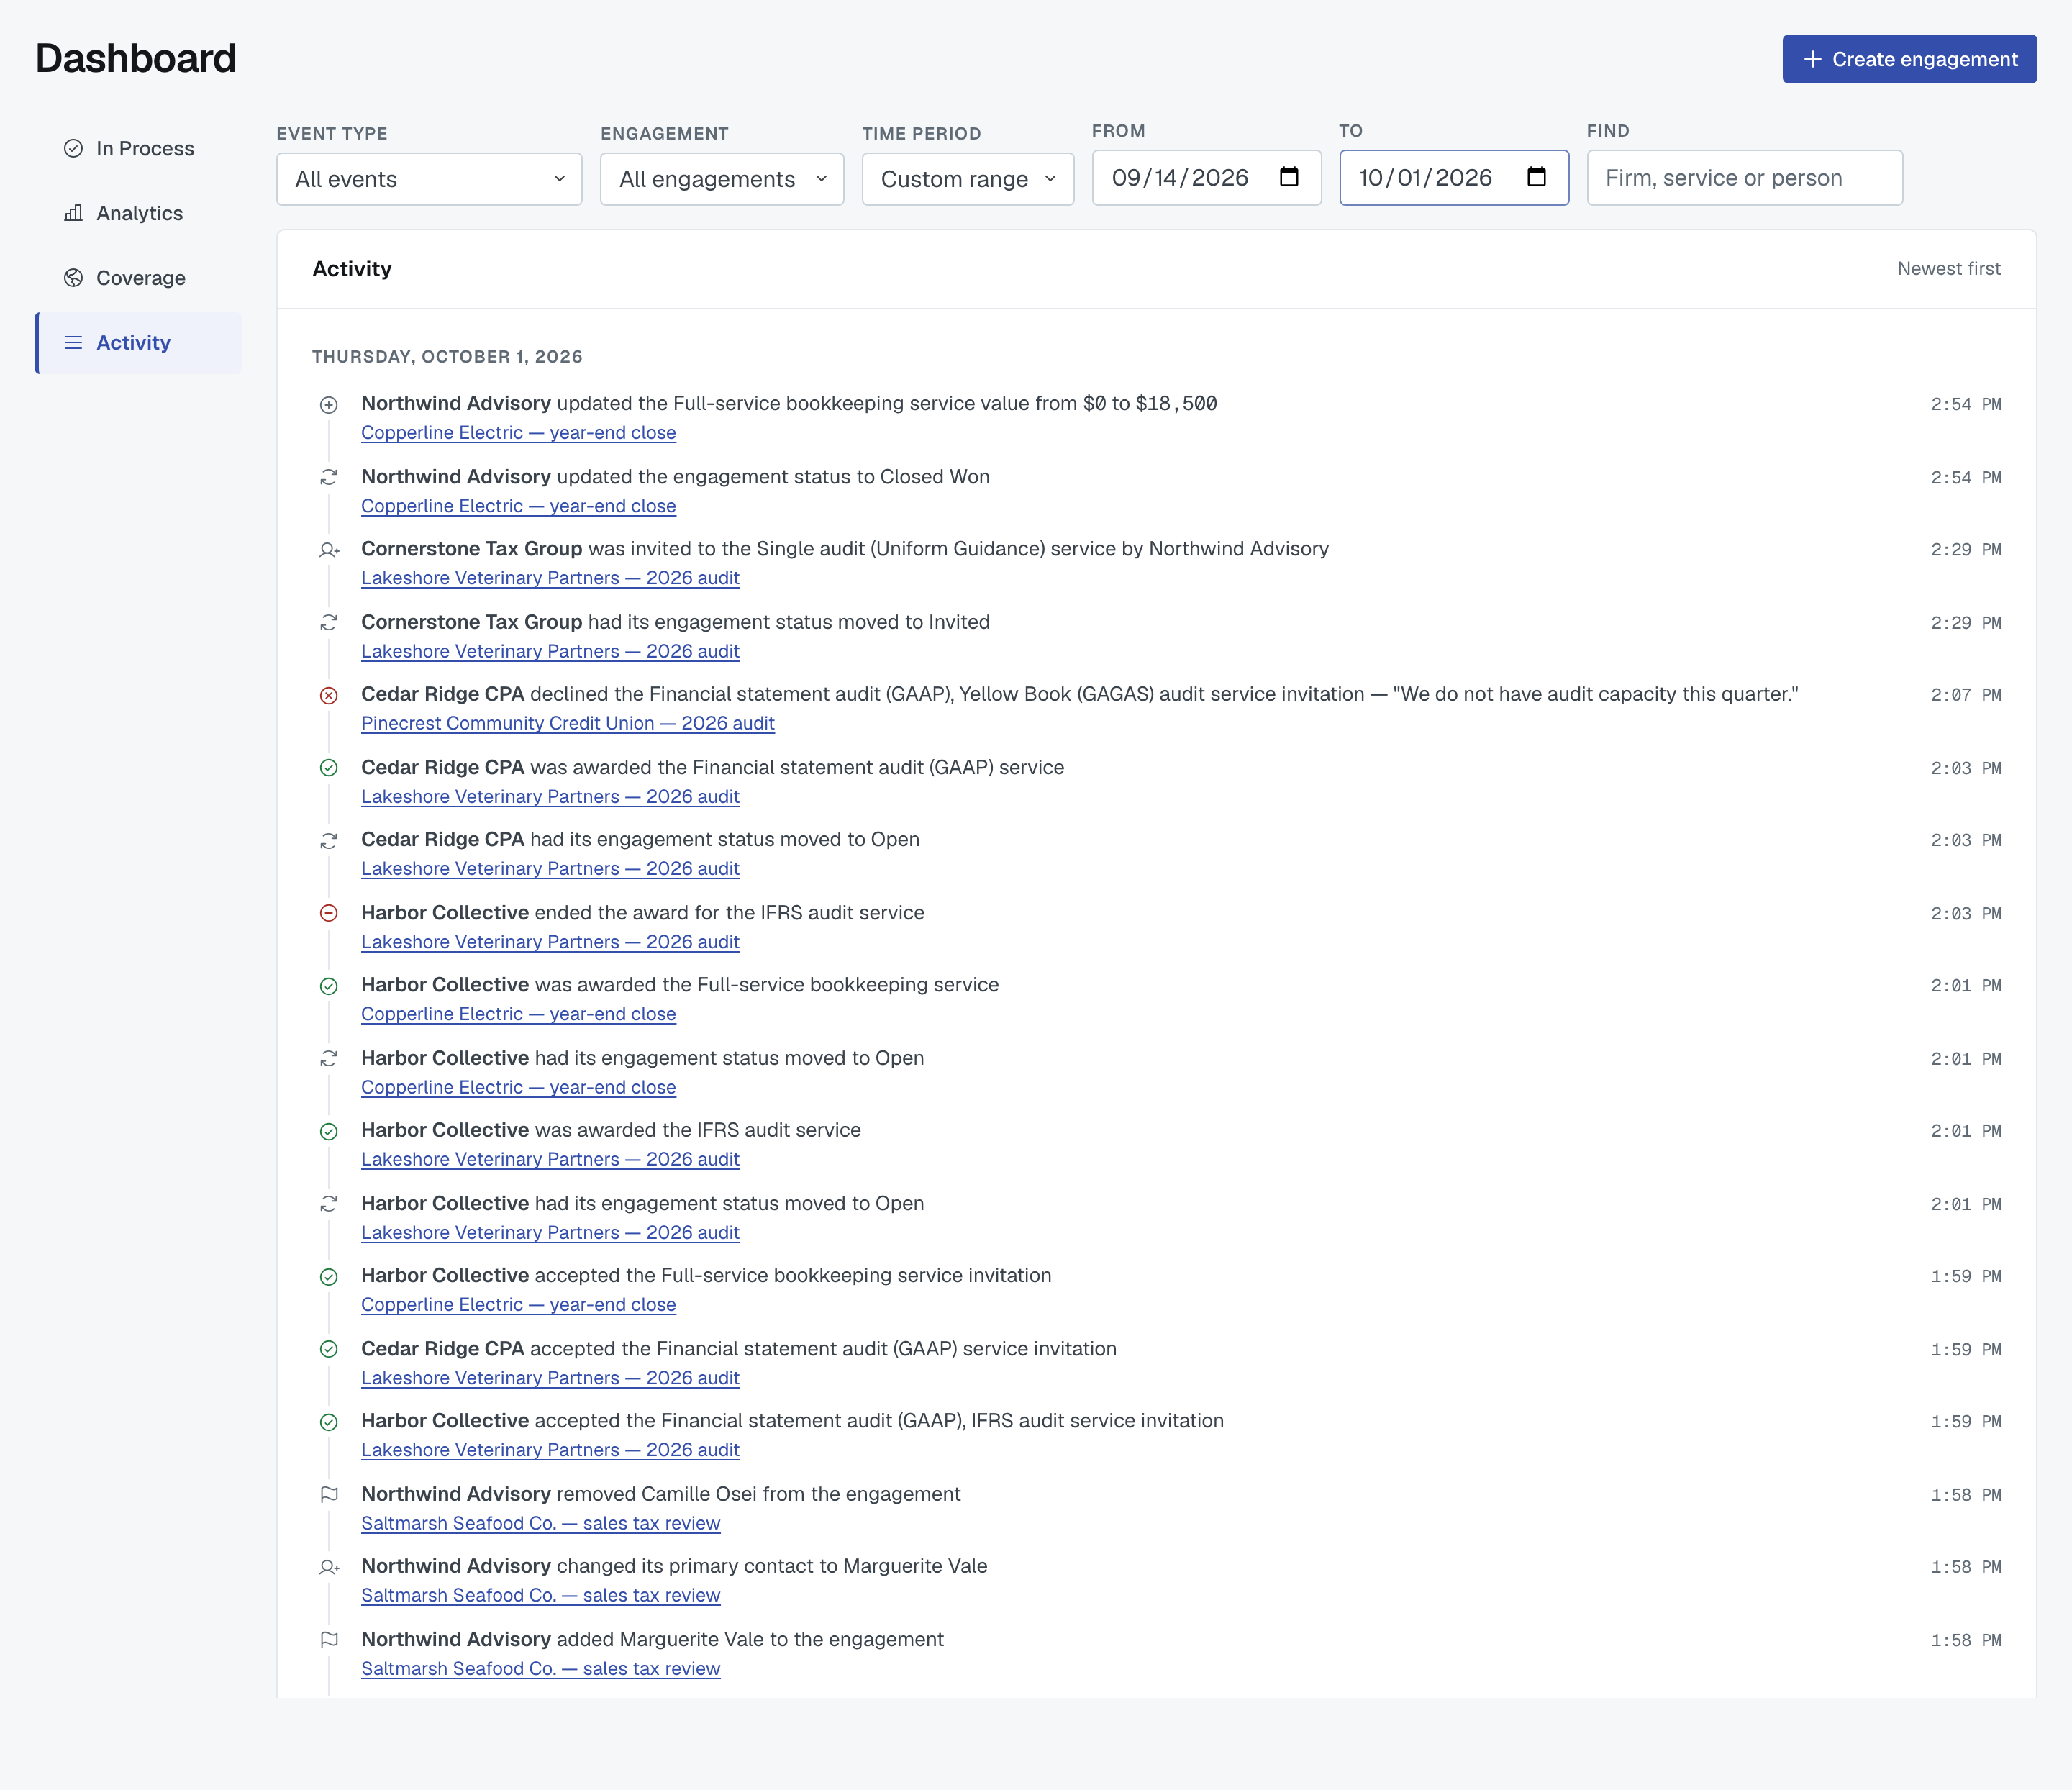The image size is (2072, 1790).
Task: Open the From date calendar picker icon
Action: [x=1288, y=177]
